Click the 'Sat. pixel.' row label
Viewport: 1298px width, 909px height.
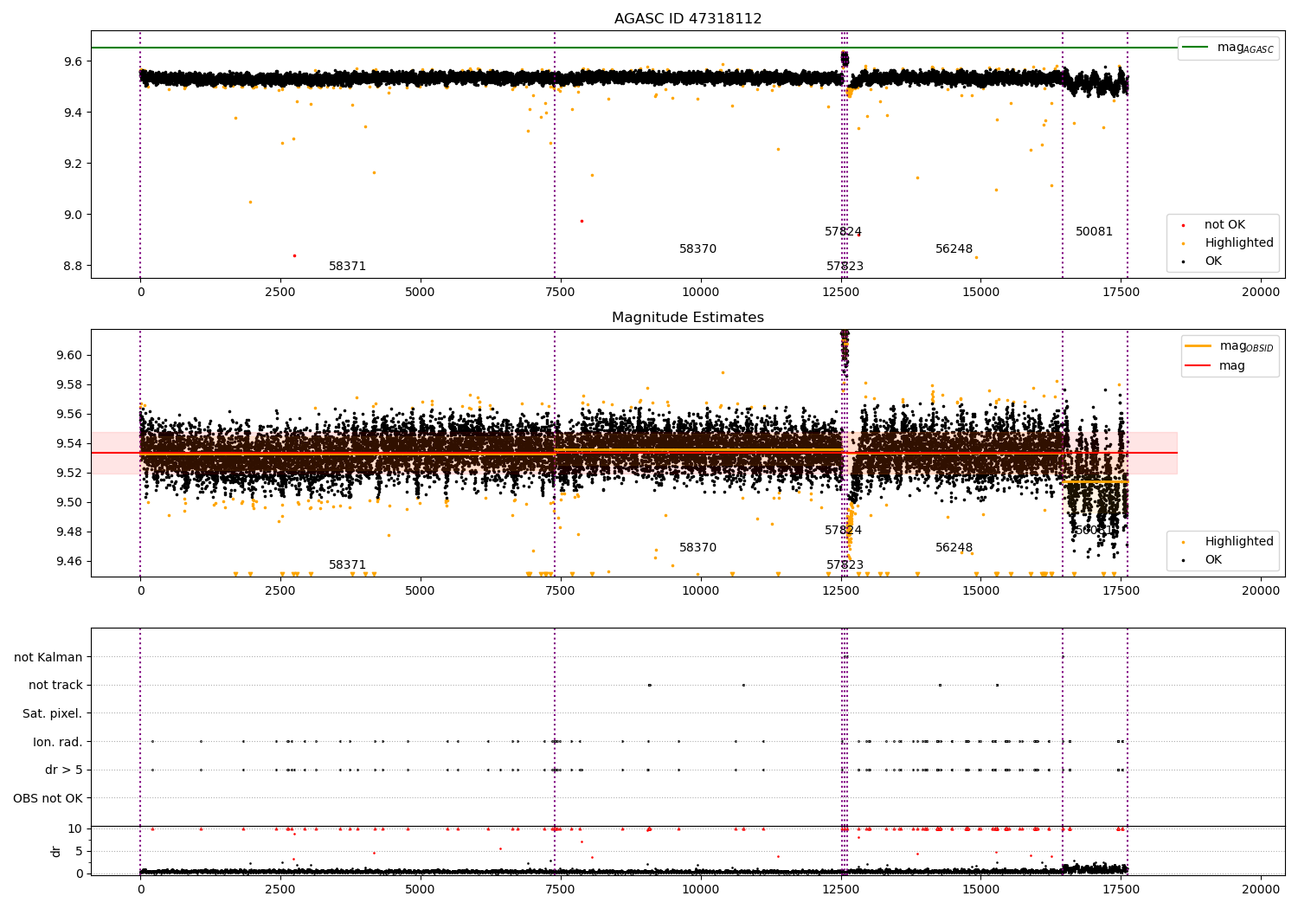click(53, 713)
